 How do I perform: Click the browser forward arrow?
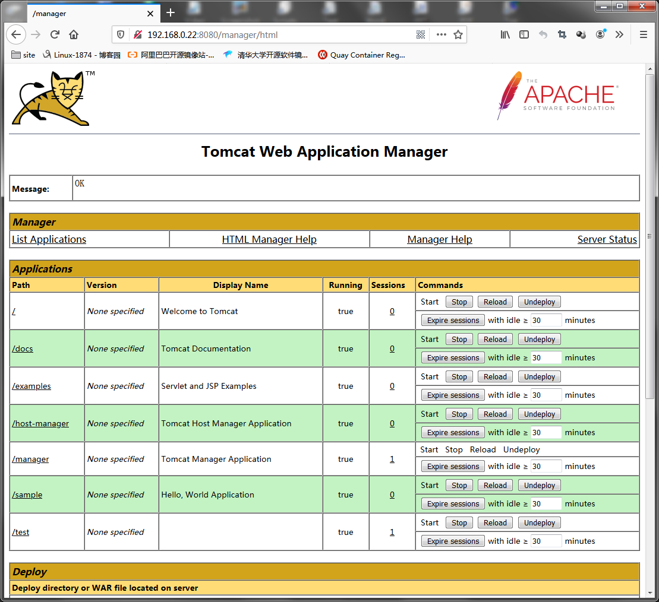[x=36, y=34]
